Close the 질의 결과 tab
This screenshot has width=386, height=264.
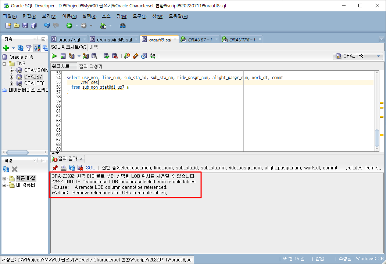81,159
